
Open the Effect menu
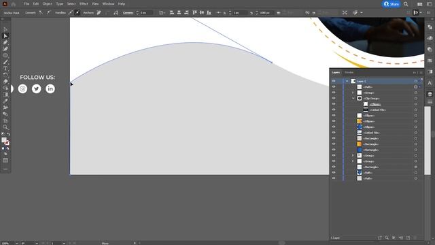coord(84,4)
